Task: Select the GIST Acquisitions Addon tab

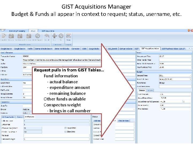Action: click(150, 49)
